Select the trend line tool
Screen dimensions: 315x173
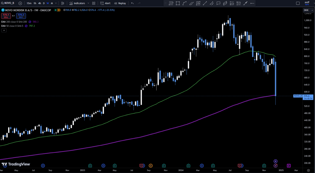pos(205,3)
